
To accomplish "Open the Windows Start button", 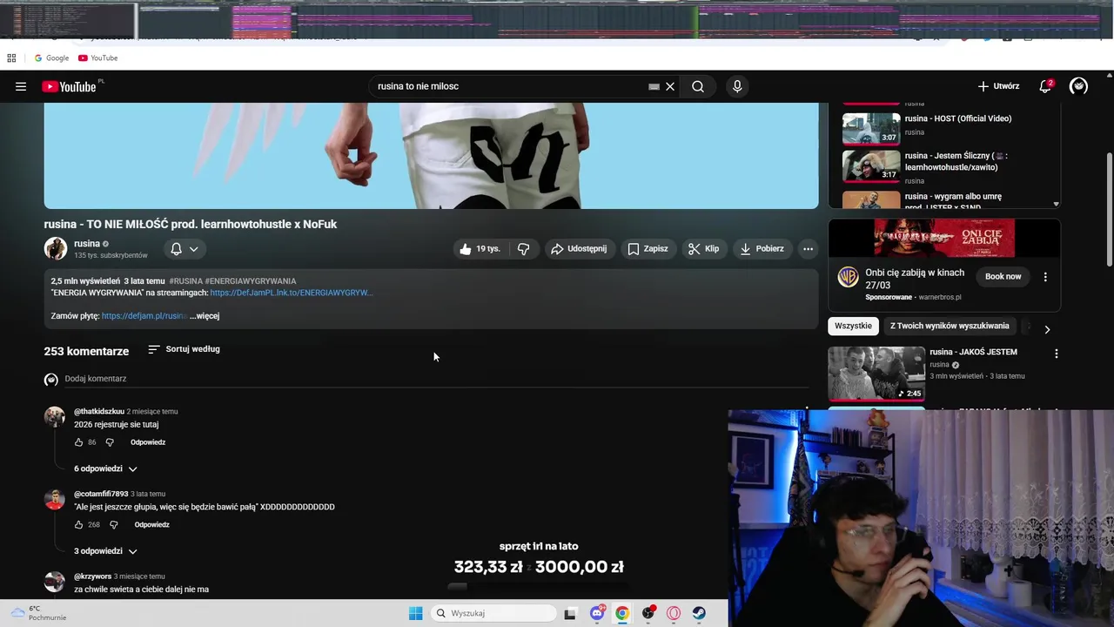I will pyautogui.click(x=416, y=613).
